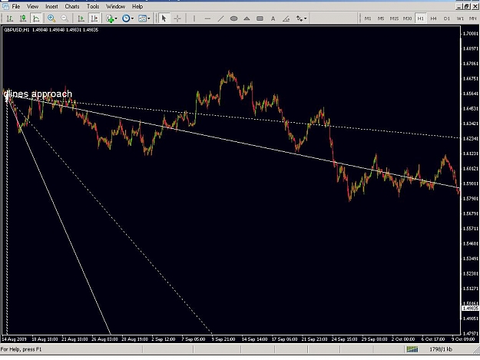The image size is (480, 360).
Task: Select the triangle drawing tool
Action: click(247, 18)
